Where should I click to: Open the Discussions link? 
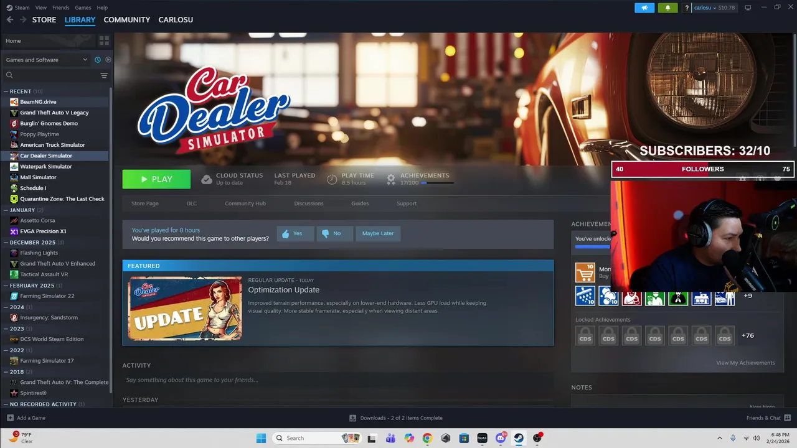[309, 203]
